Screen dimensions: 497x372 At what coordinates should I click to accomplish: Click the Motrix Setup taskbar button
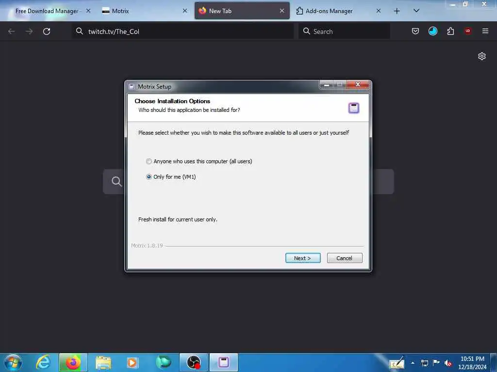pos(224,362)
